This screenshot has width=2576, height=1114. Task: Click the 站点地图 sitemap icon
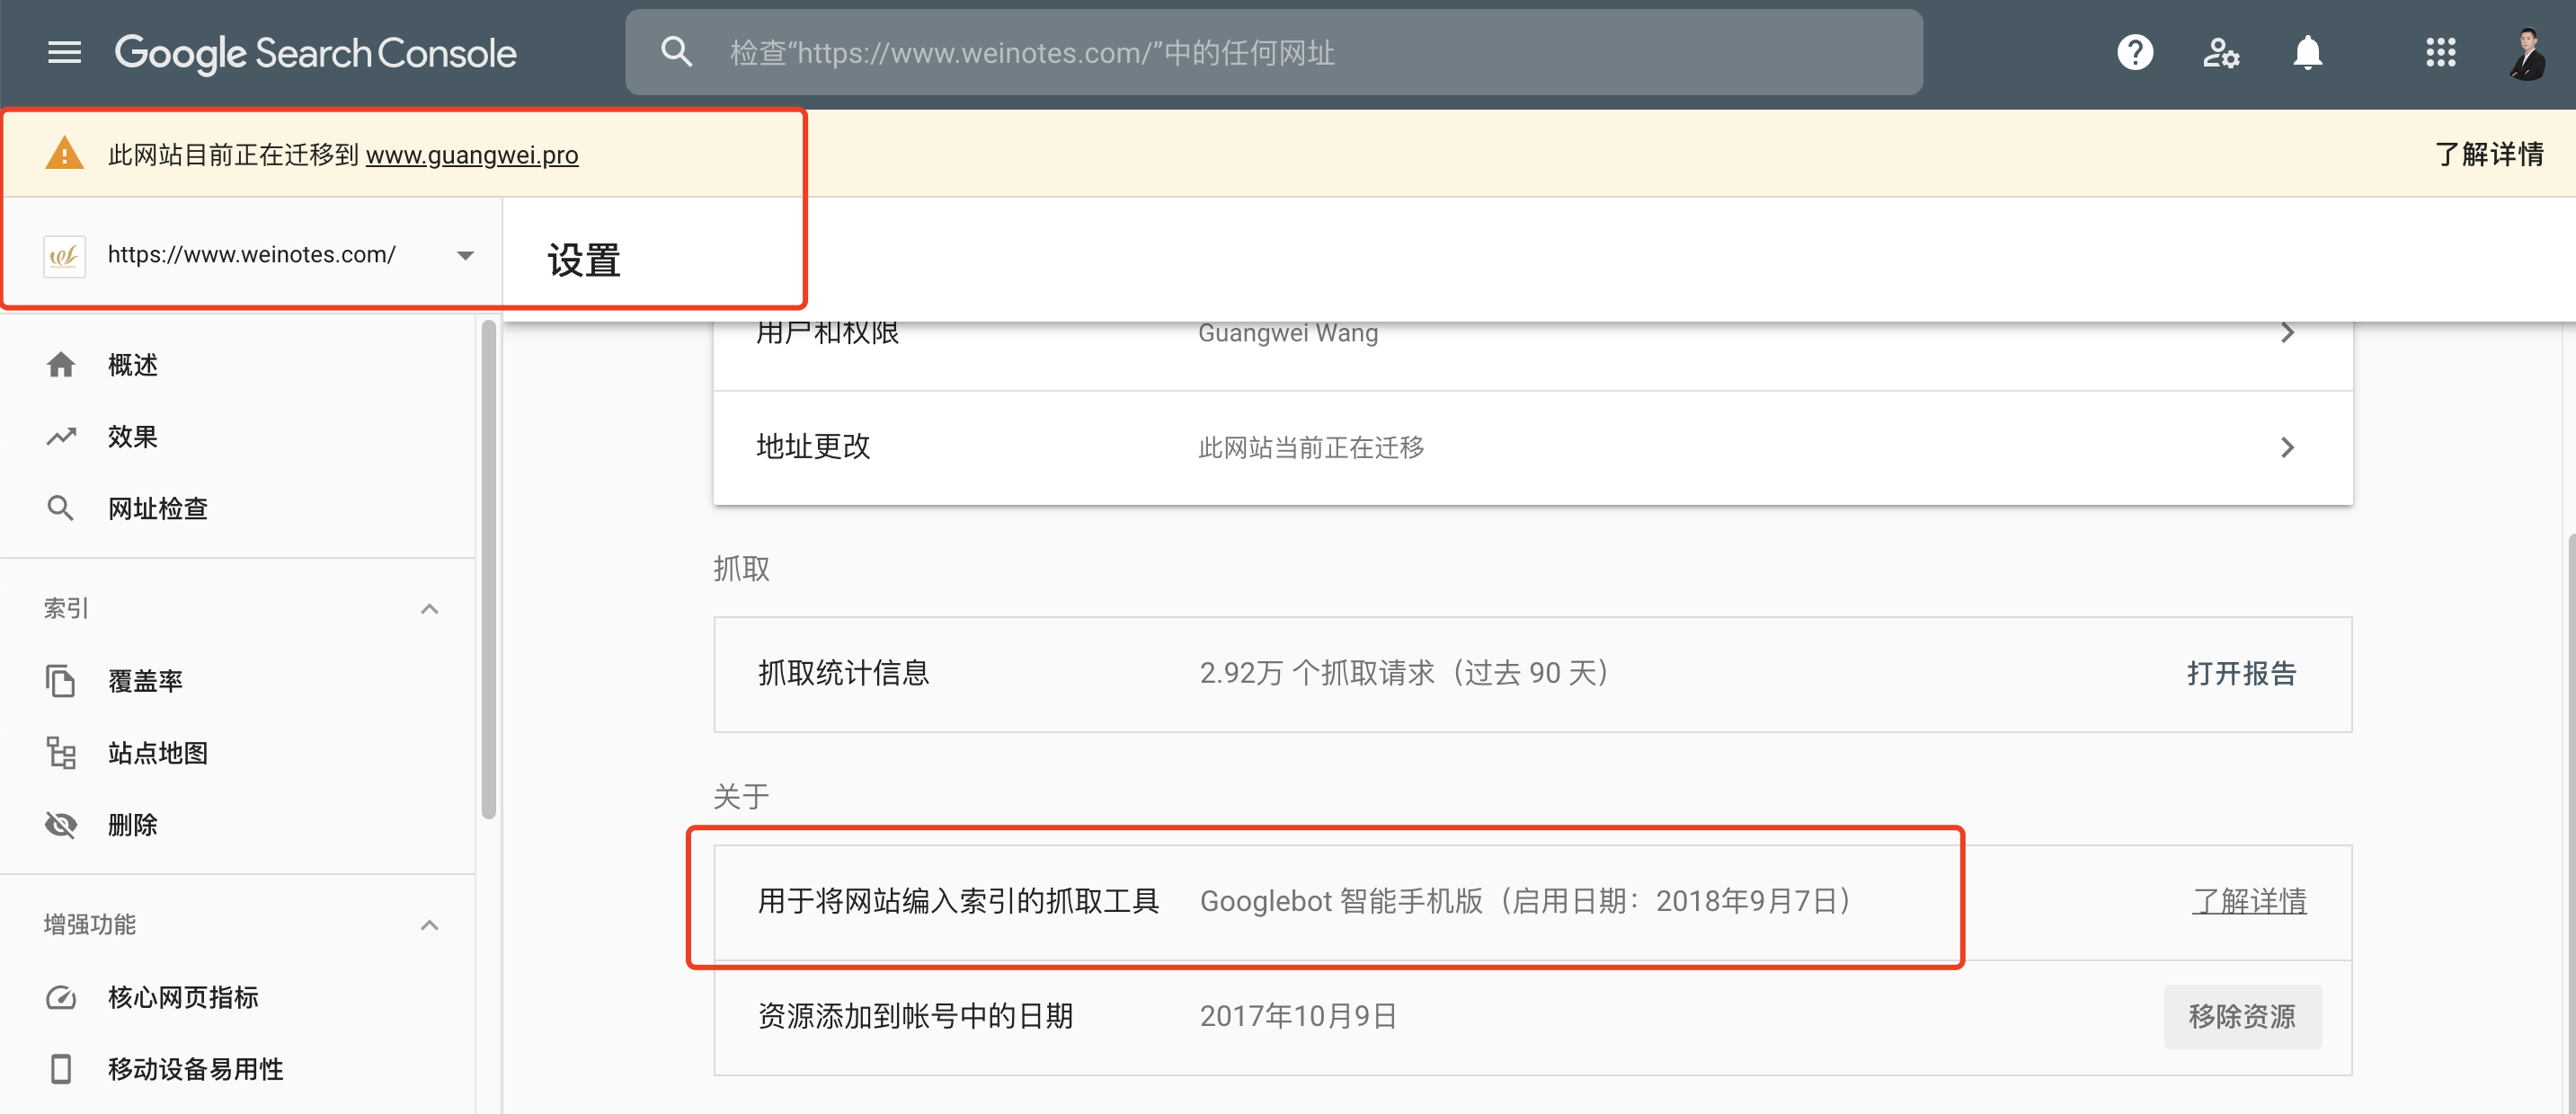coord(61,752)
